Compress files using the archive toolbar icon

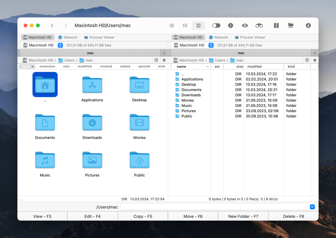click(276, 25)
